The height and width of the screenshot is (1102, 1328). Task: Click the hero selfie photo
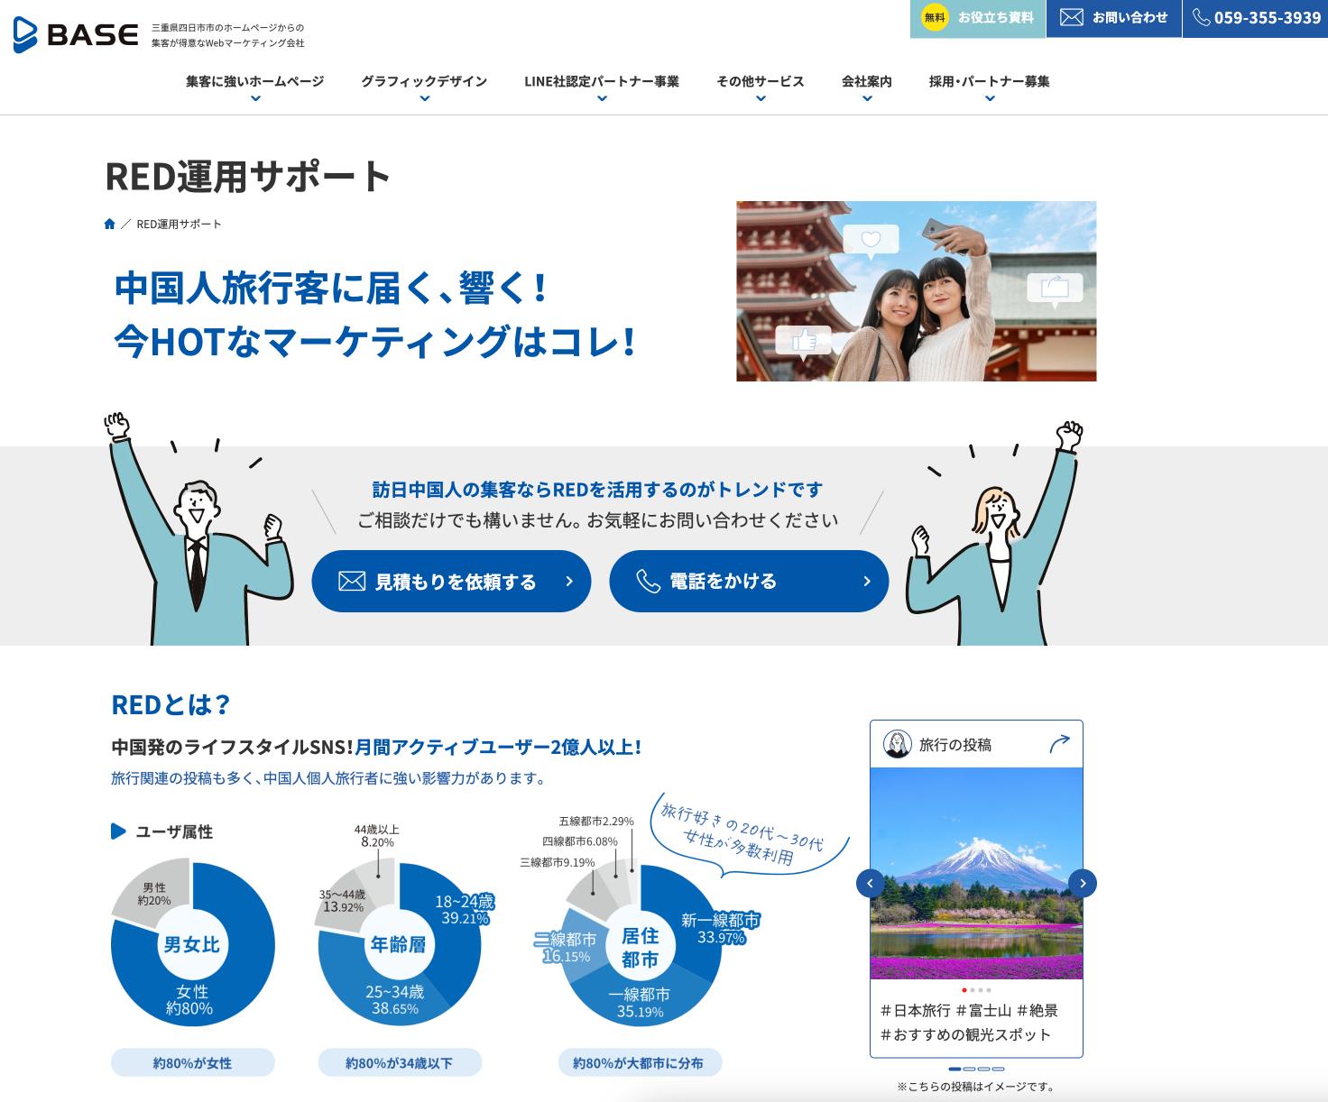916,291
